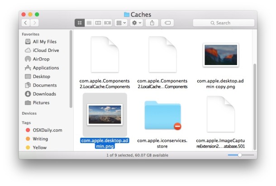Image resolution: width=276 pixels, height=186 pixels.
Task: Open iCloud Drive from sidebar
Action: pyautogui.click(x=46, y=51)
